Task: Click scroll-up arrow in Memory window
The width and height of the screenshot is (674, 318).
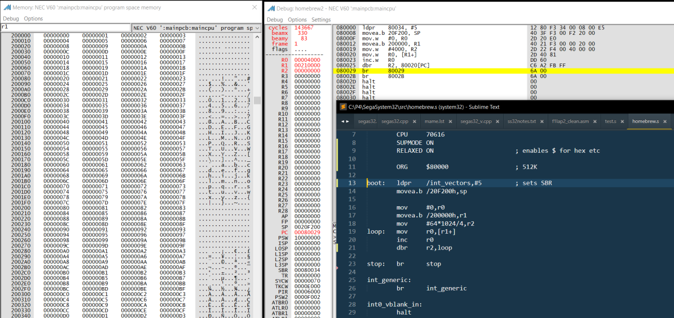Action: pos(257,37)
